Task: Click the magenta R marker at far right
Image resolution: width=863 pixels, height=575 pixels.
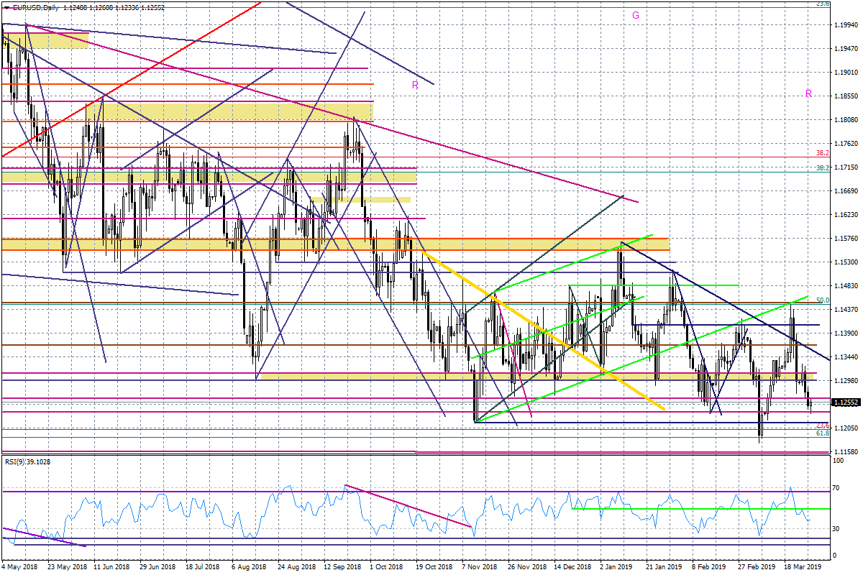Action: 808,93
